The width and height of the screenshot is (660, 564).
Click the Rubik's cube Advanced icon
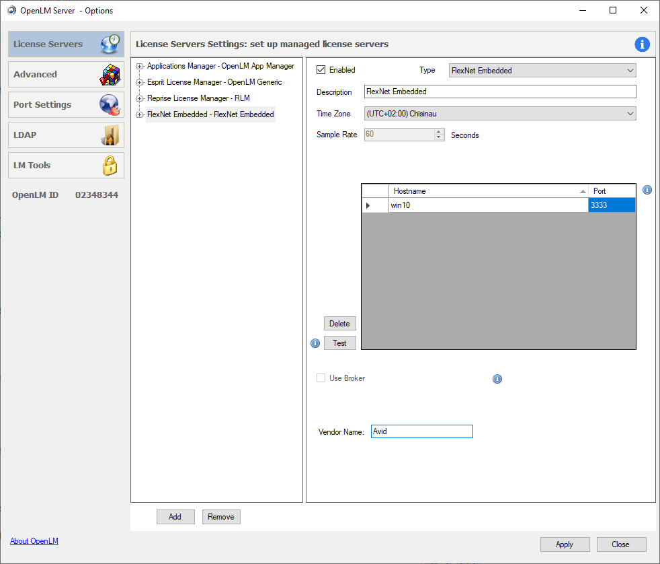coord(110,74)
